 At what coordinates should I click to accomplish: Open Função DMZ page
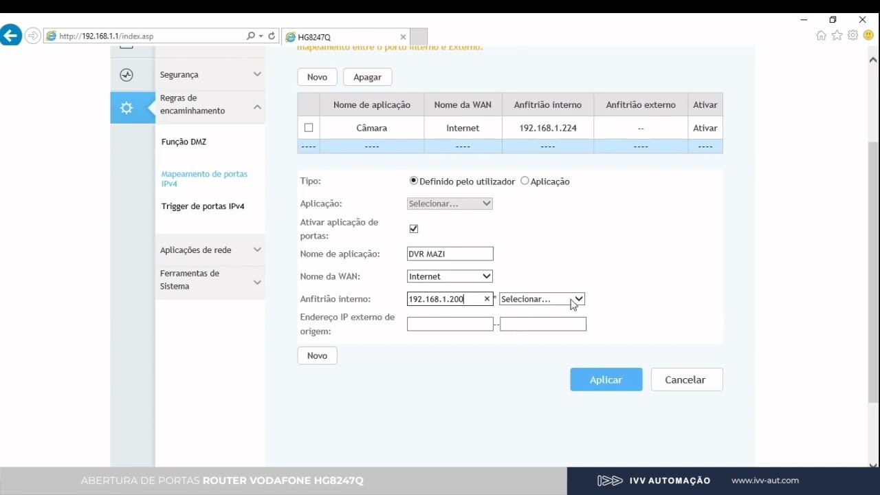184,142
